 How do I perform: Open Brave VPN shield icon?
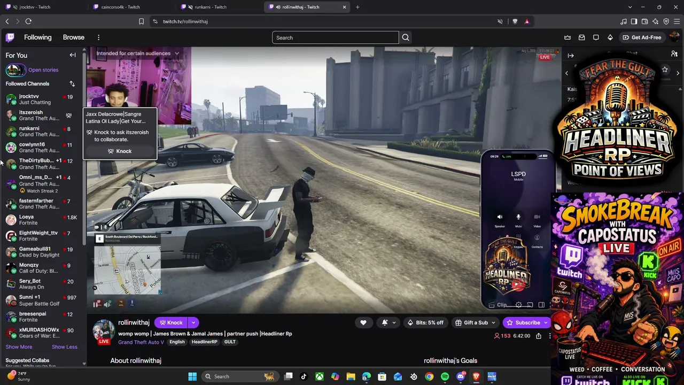coord(666,21)
